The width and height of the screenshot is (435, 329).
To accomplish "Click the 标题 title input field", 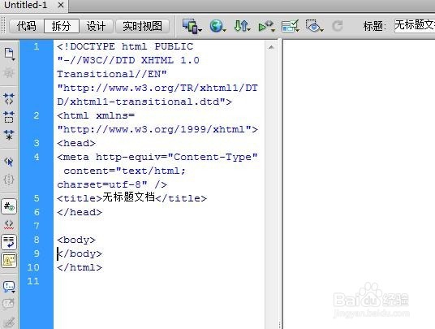I will pyautogui.click(x=415, y=26).
